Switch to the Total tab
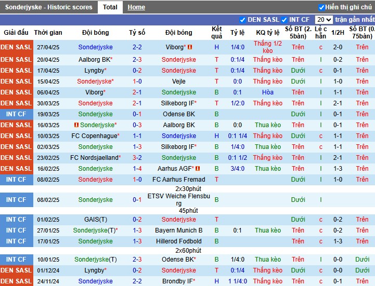 pyautogui.click(x=110, y=7)
